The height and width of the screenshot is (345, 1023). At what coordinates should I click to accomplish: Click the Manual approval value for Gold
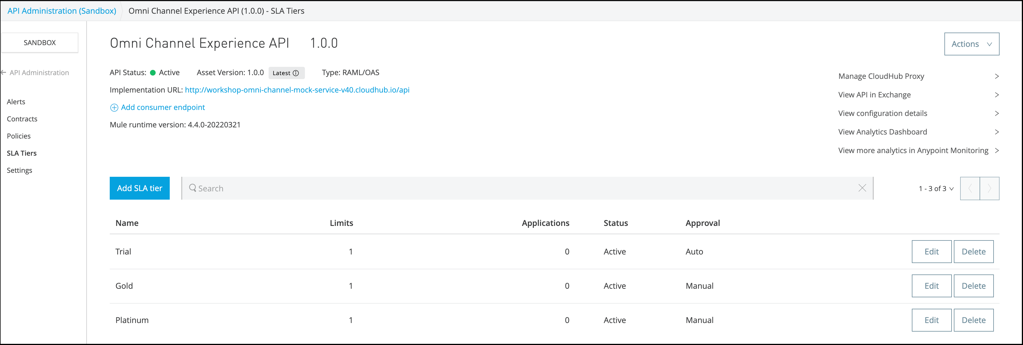click(x=699, y=286)
